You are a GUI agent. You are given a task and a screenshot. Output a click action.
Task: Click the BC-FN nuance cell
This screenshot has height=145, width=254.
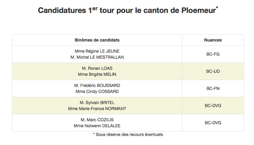(213, 88)
